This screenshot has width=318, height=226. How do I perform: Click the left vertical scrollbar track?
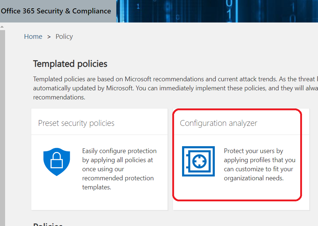click(2, 127)
